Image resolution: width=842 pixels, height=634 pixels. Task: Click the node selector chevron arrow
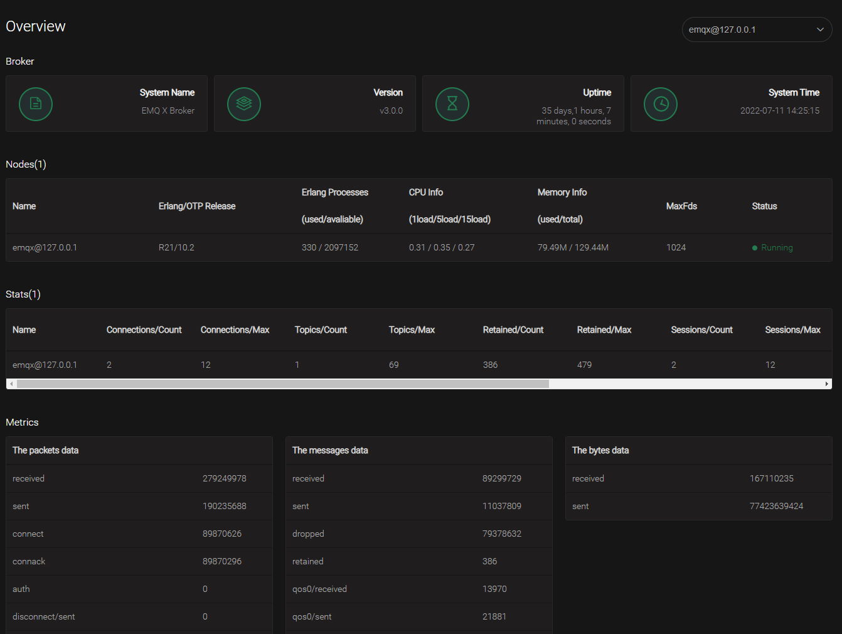(819, 30)
